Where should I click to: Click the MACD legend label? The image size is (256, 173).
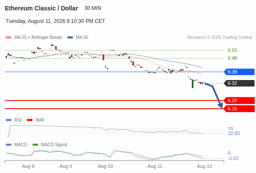tap(21, 145)
